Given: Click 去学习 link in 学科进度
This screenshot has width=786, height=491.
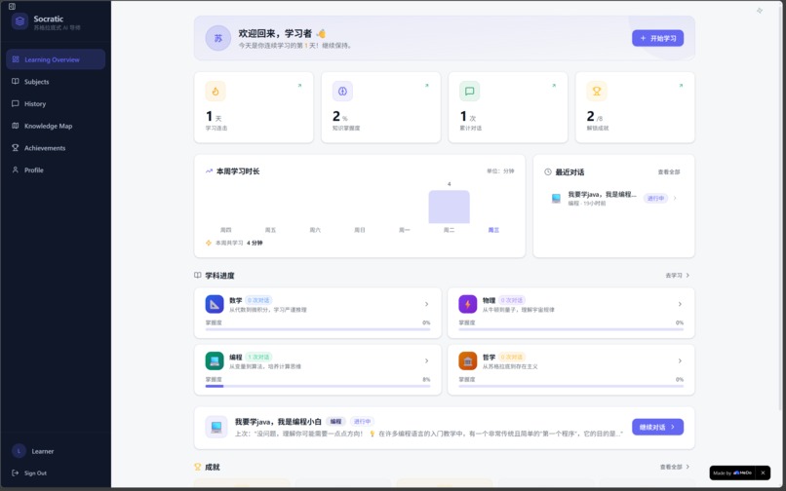Looking at the screenshot, I should [677, 275].
